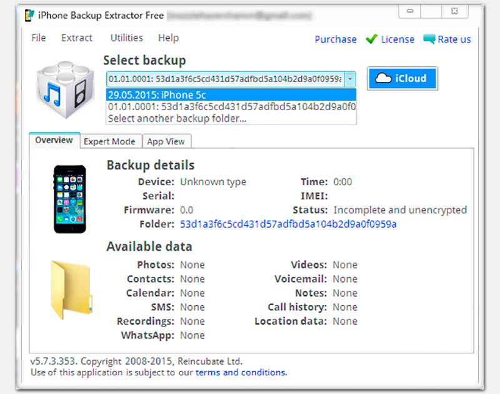Image resolution: width=500 pixels, height=394 pixels.
Task: Click the iPhone device image
Action: tap(69, 199)
